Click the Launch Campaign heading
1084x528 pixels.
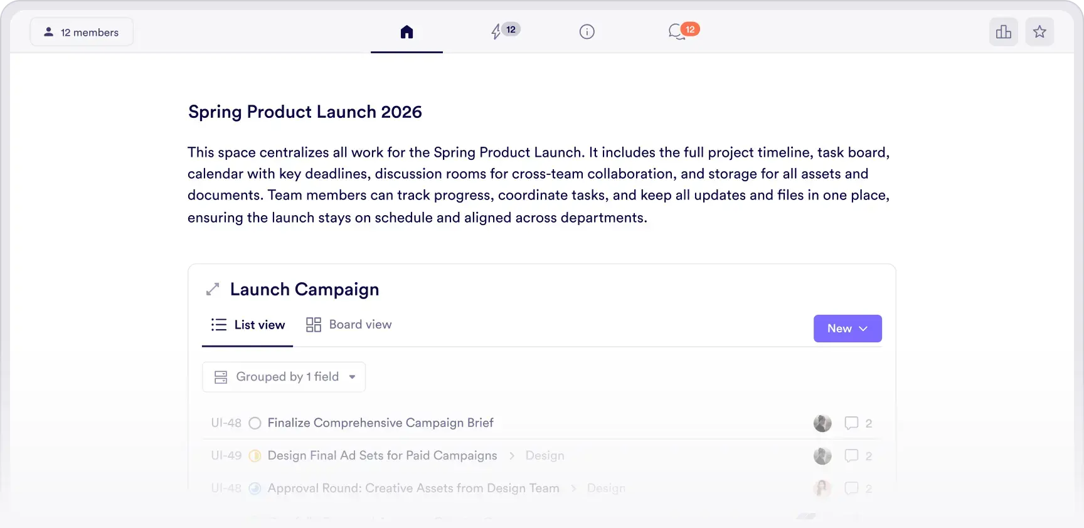(x=304, y=289)
